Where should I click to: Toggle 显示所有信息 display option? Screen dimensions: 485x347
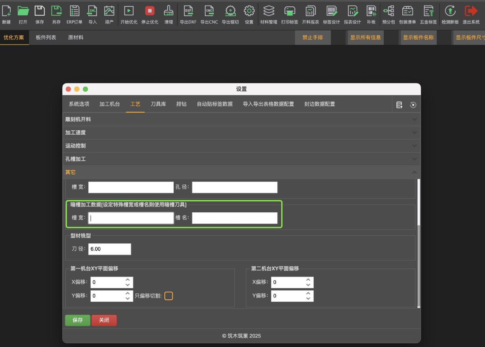coord(365,38)
